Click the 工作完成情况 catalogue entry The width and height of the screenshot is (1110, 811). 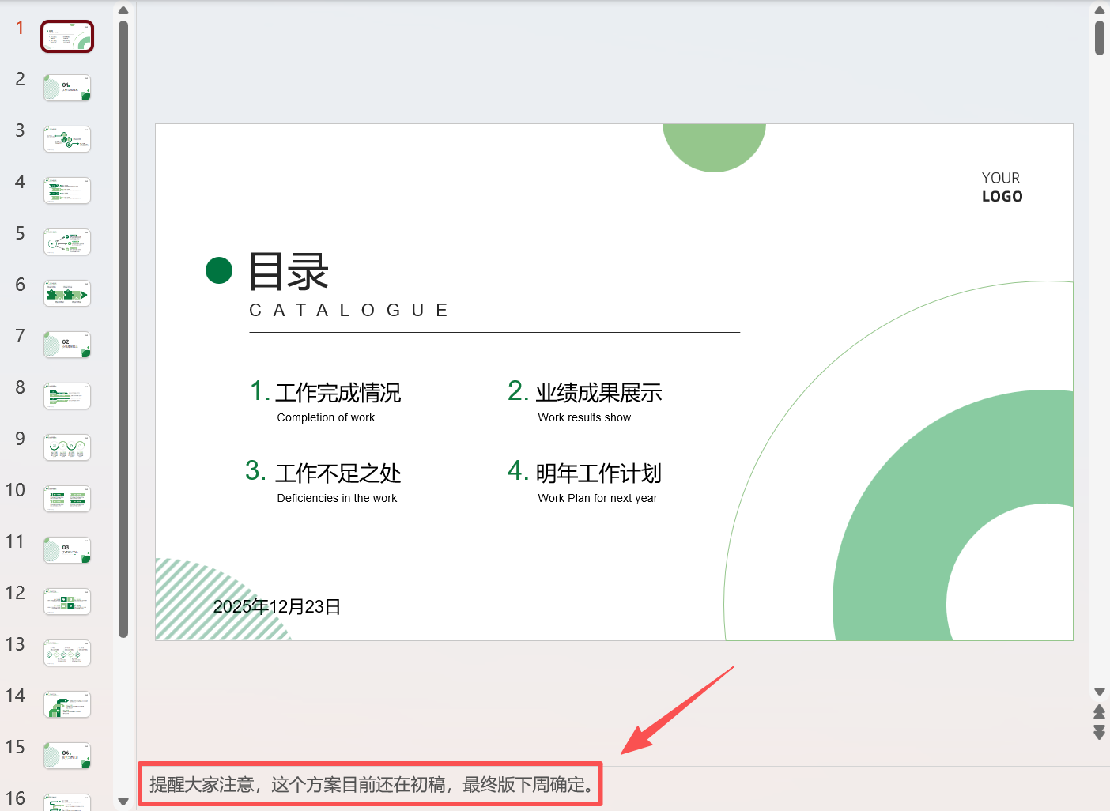pos(338,393)
